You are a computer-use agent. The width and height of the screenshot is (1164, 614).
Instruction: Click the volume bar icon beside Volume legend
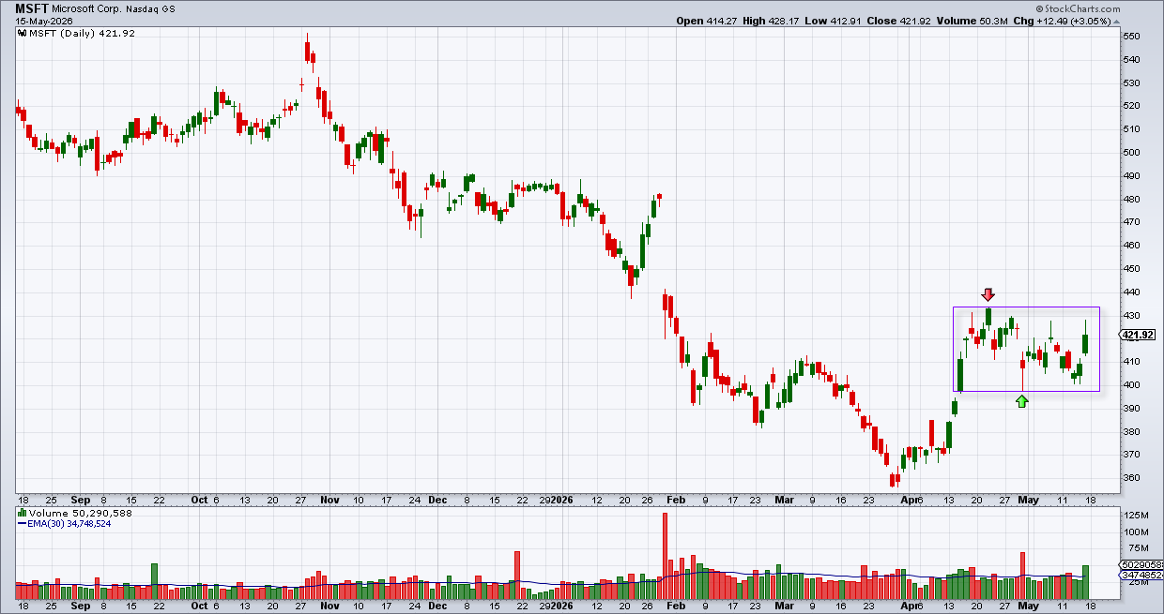click(23, 513)
